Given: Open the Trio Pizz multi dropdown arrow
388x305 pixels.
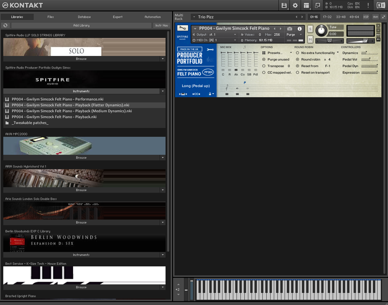Looking at the screenshot, I should coord(194,17).
